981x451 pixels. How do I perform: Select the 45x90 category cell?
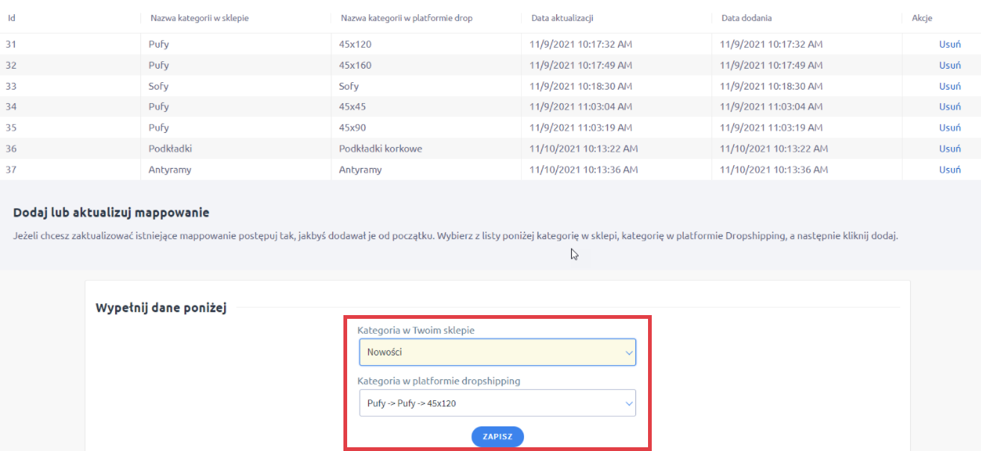point(352,128)
